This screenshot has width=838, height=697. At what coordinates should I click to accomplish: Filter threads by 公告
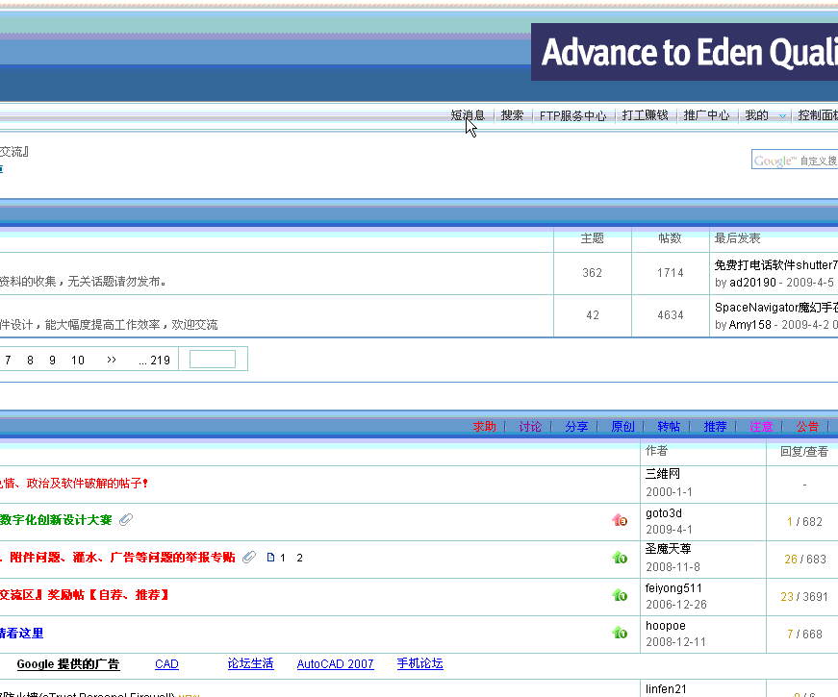coord(807,427)
